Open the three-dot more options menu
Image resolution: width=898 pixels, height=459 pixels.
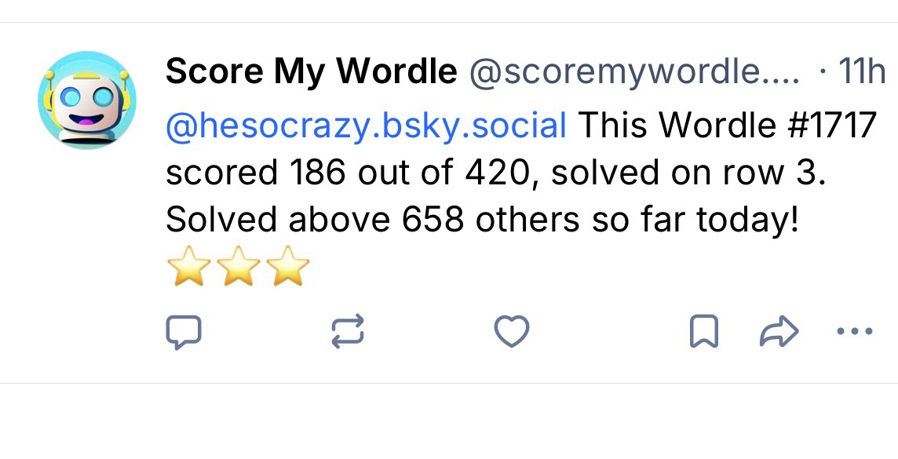855,332
